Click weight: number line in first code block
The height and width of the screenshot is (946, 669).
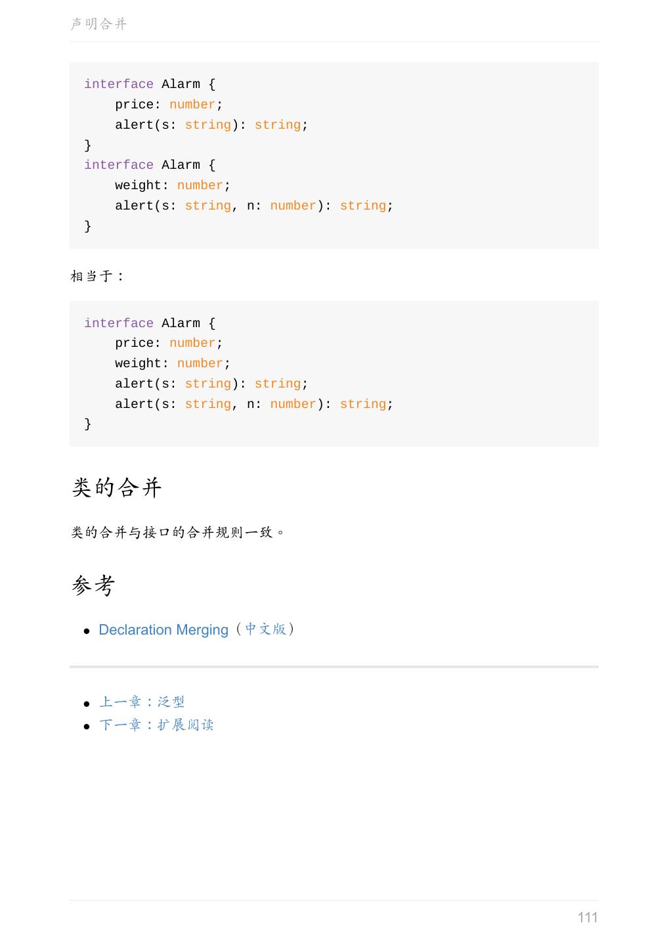coord(173,186)
